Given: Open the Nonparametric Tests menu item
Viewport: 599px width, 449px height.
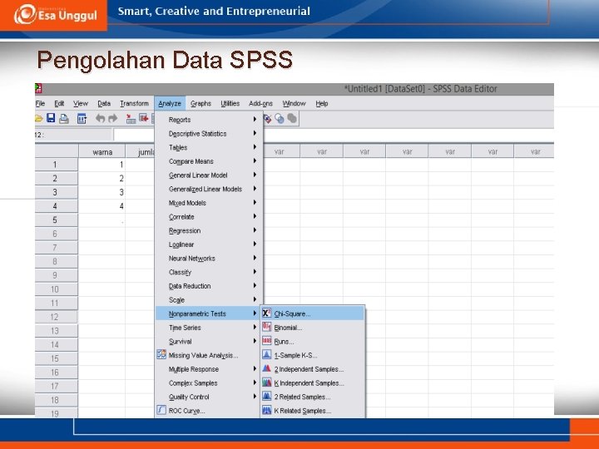Looking at the screenshot, I should click(x=208, y=313).
